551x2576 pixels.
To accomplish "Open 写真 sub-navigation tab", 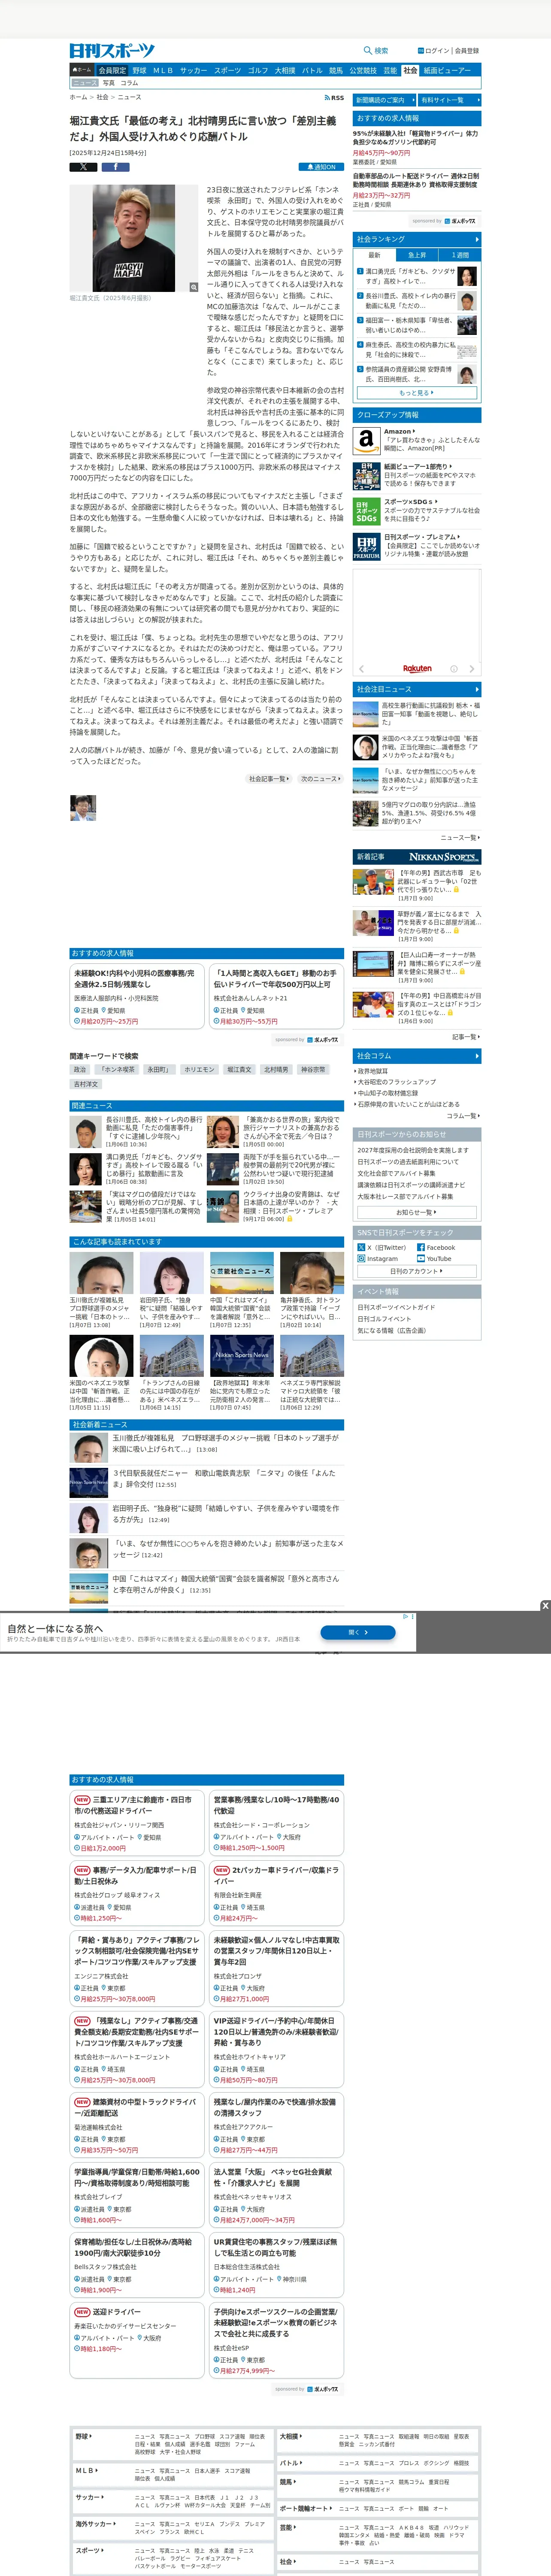I will pos(109,83).
